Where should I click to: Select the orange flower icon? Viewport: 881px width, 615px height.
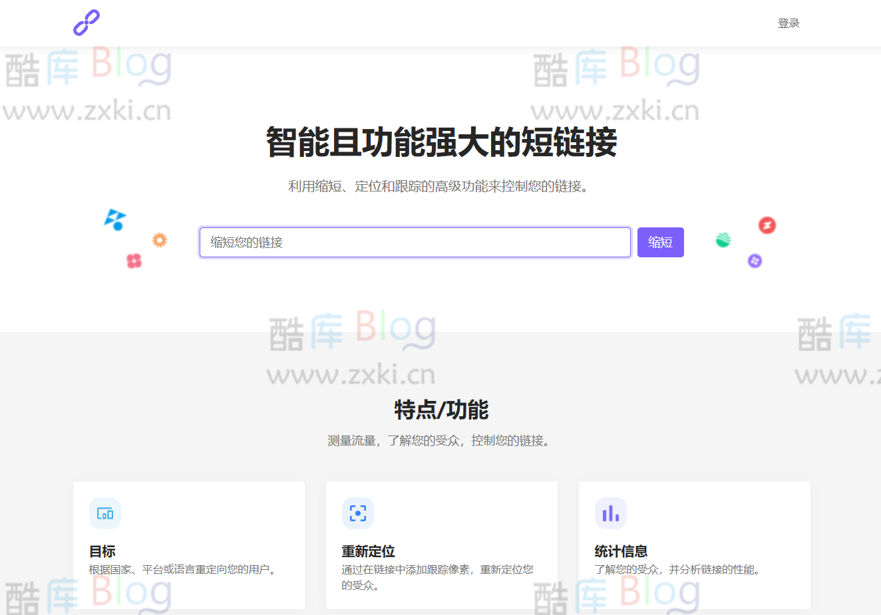(159, 240)
